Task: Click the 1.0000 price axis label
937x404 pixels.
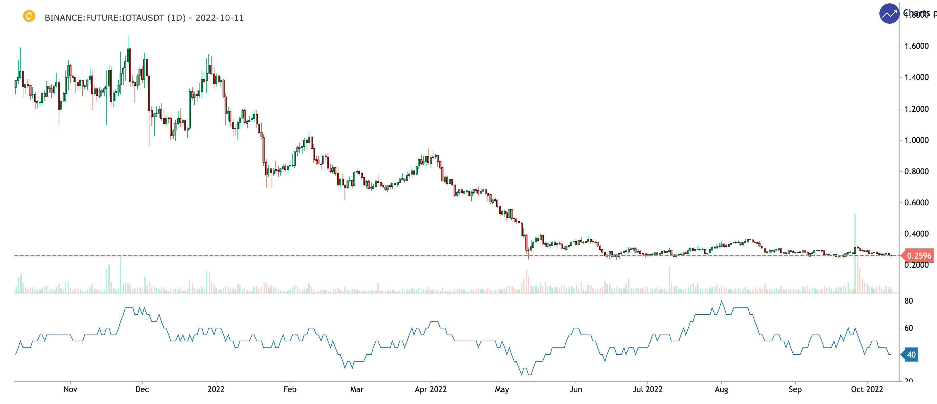Action: [x=916, y=141]
